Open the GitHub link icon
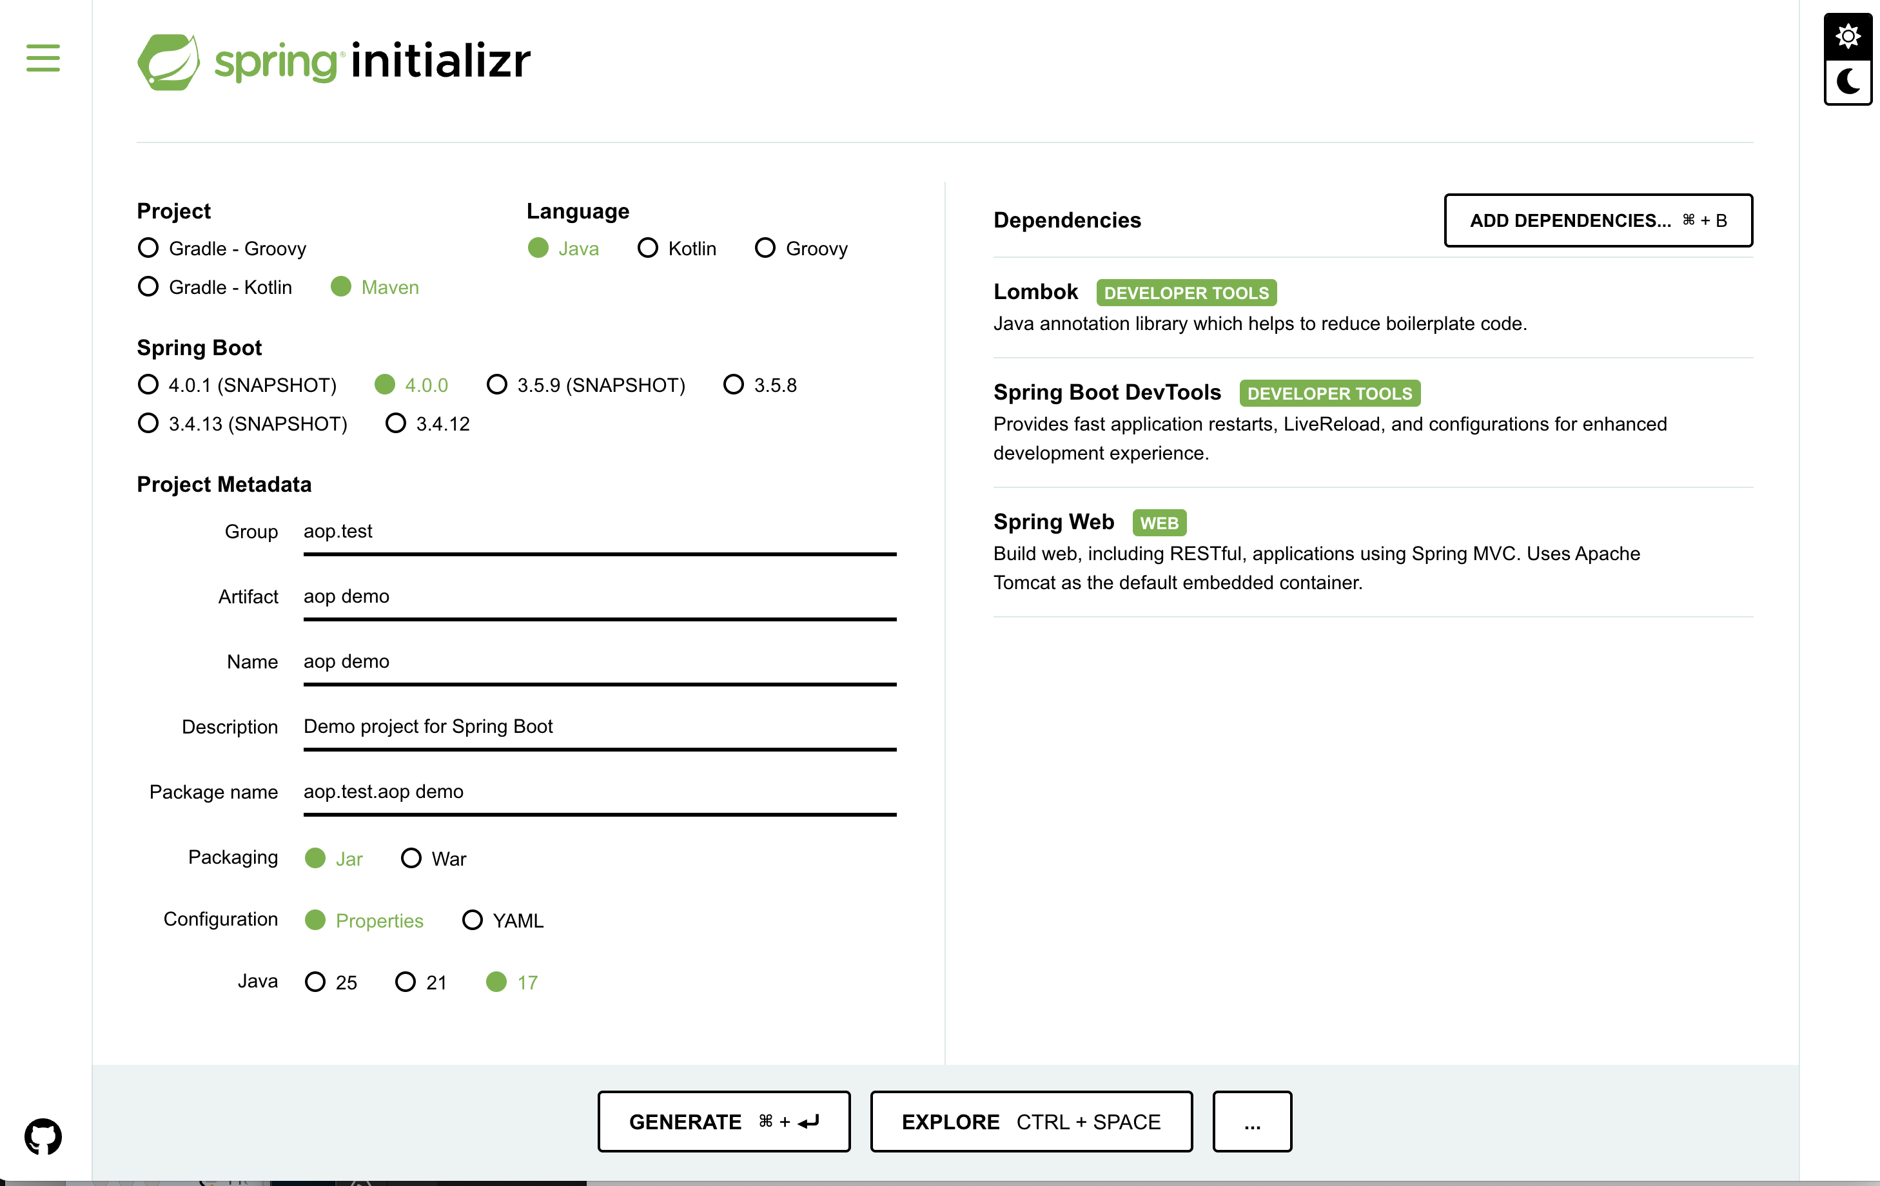Screen dimensions: 1880x1186 click(43, 1136)
